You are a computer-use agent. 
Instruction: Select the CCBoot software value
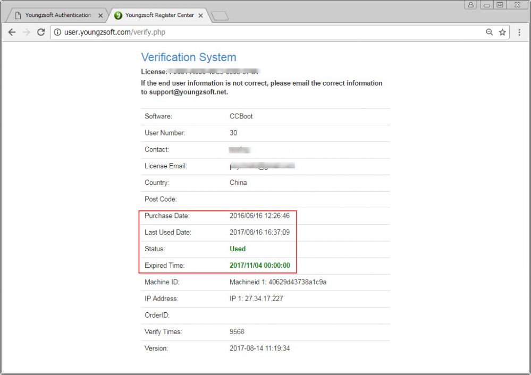(x=241, y=116)
